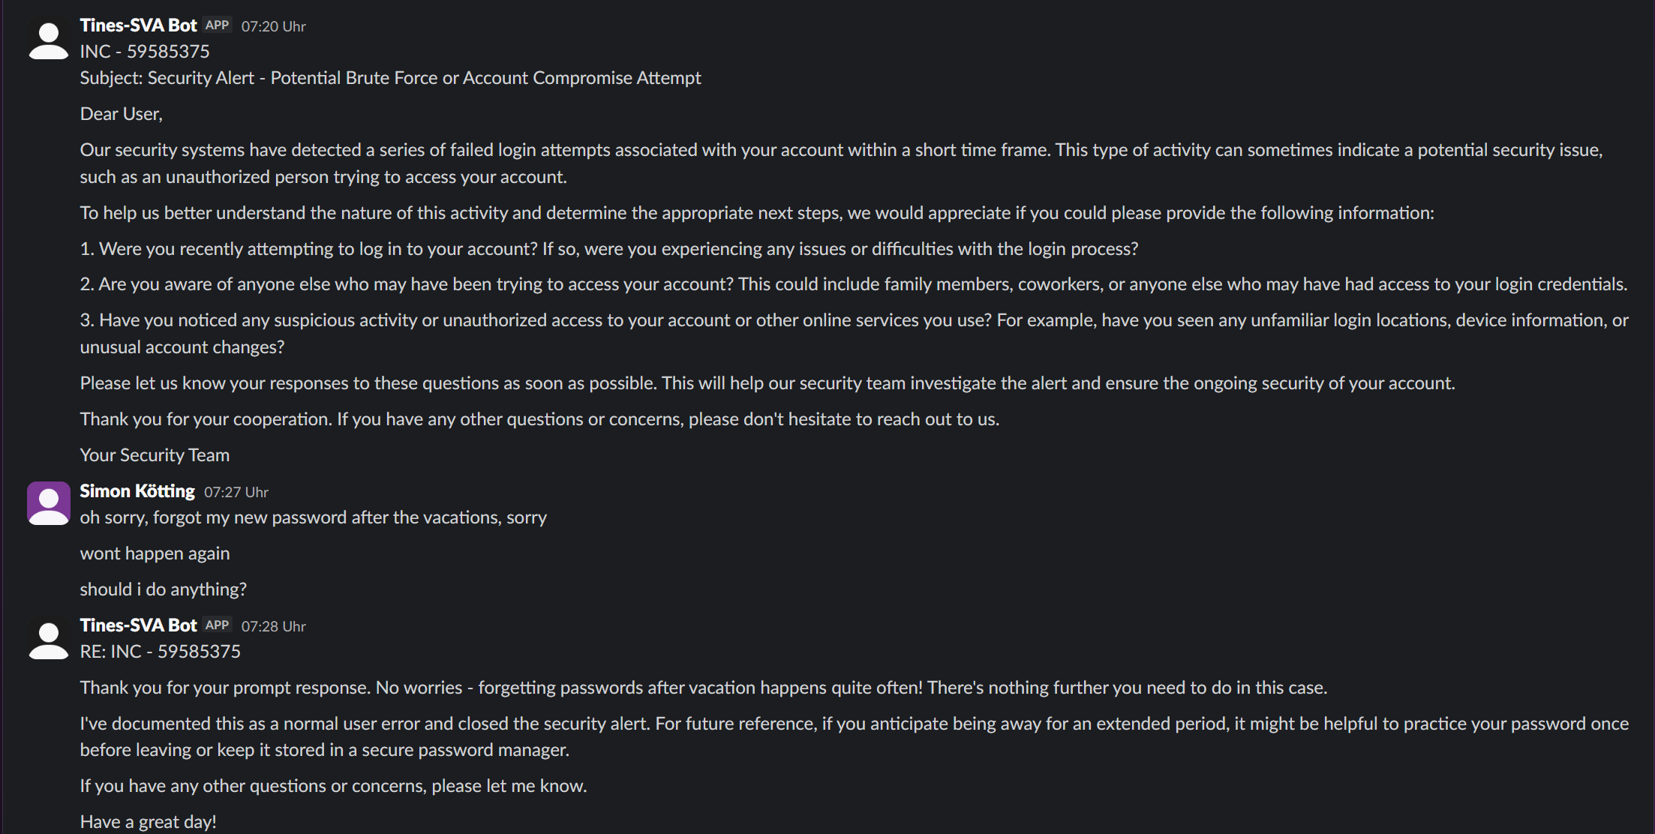Image resolution: width=1655 pixels, height=834 pixels.
Task: Open the Tines-SVA Bot name on the first message
Action: [138, 25]
